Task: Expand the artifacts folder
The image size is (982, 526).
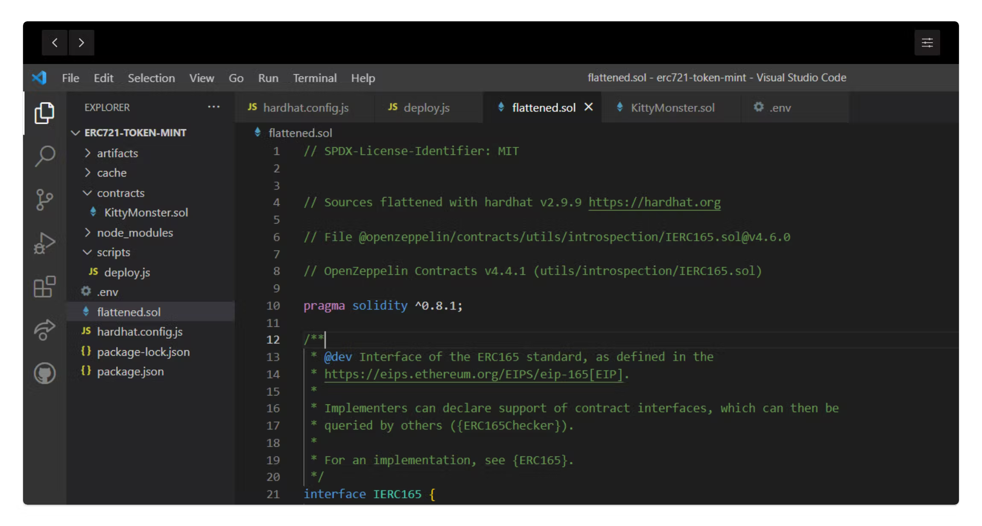Action: tap(117, 153)
